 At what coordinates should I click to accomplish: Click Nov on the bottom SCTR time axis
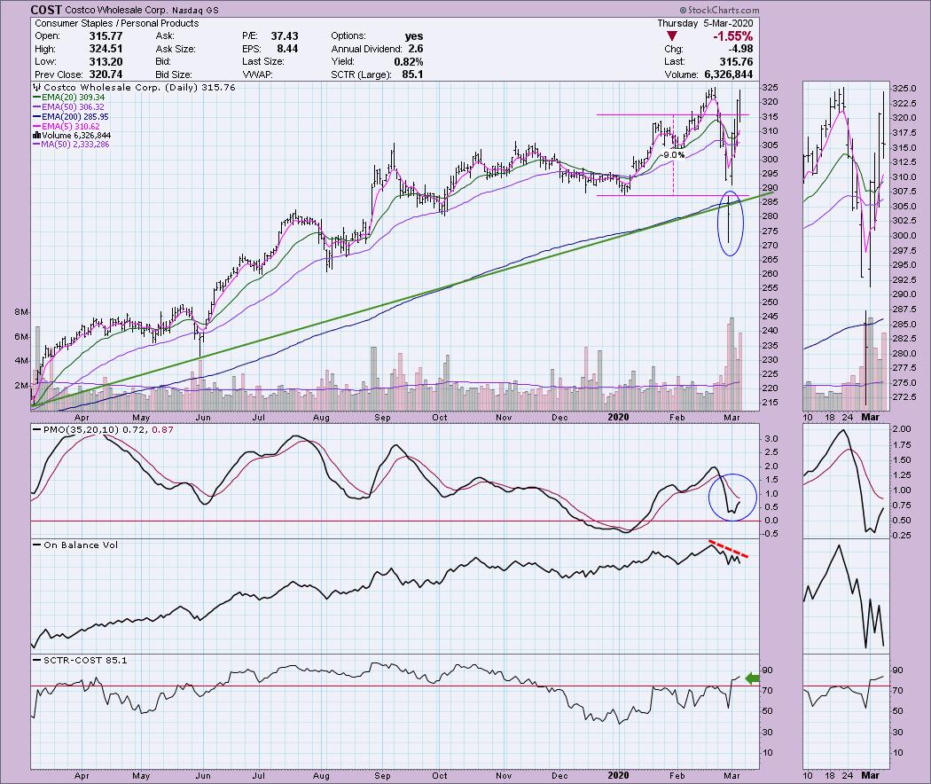[x=504, y=776]
